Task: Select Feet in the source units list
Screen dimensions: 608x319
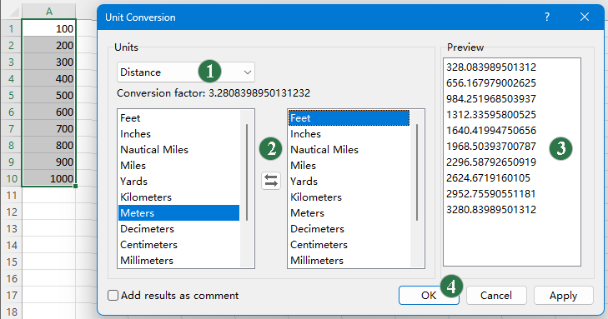Action: pyautogui.click(x=178, y=118)
